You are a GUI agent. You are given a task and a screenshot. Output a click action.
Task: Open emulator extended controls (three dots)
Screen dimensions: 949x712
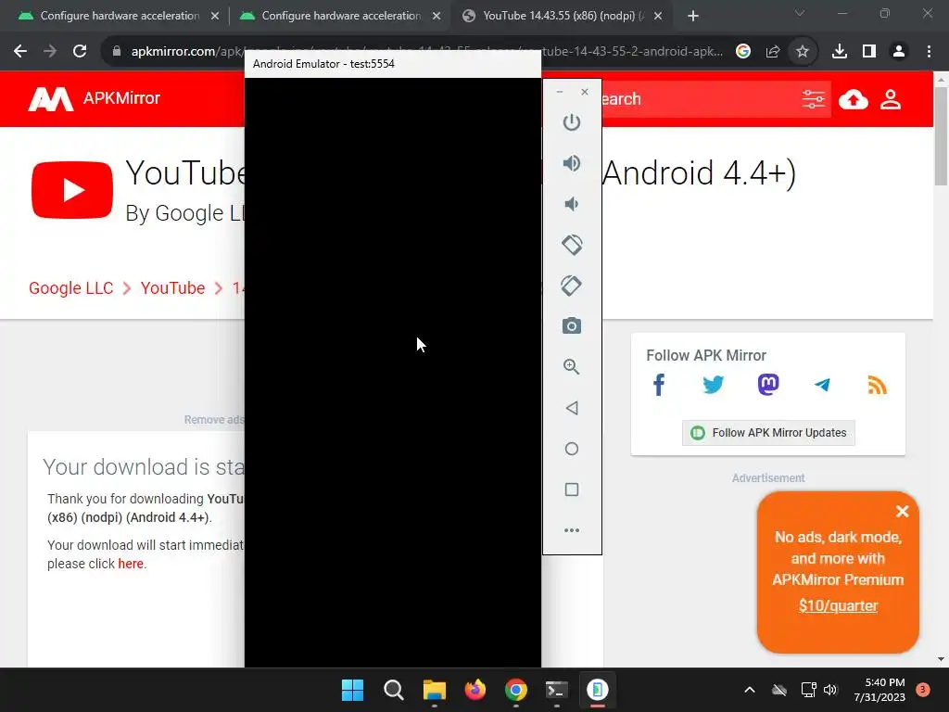click(571, 530)
